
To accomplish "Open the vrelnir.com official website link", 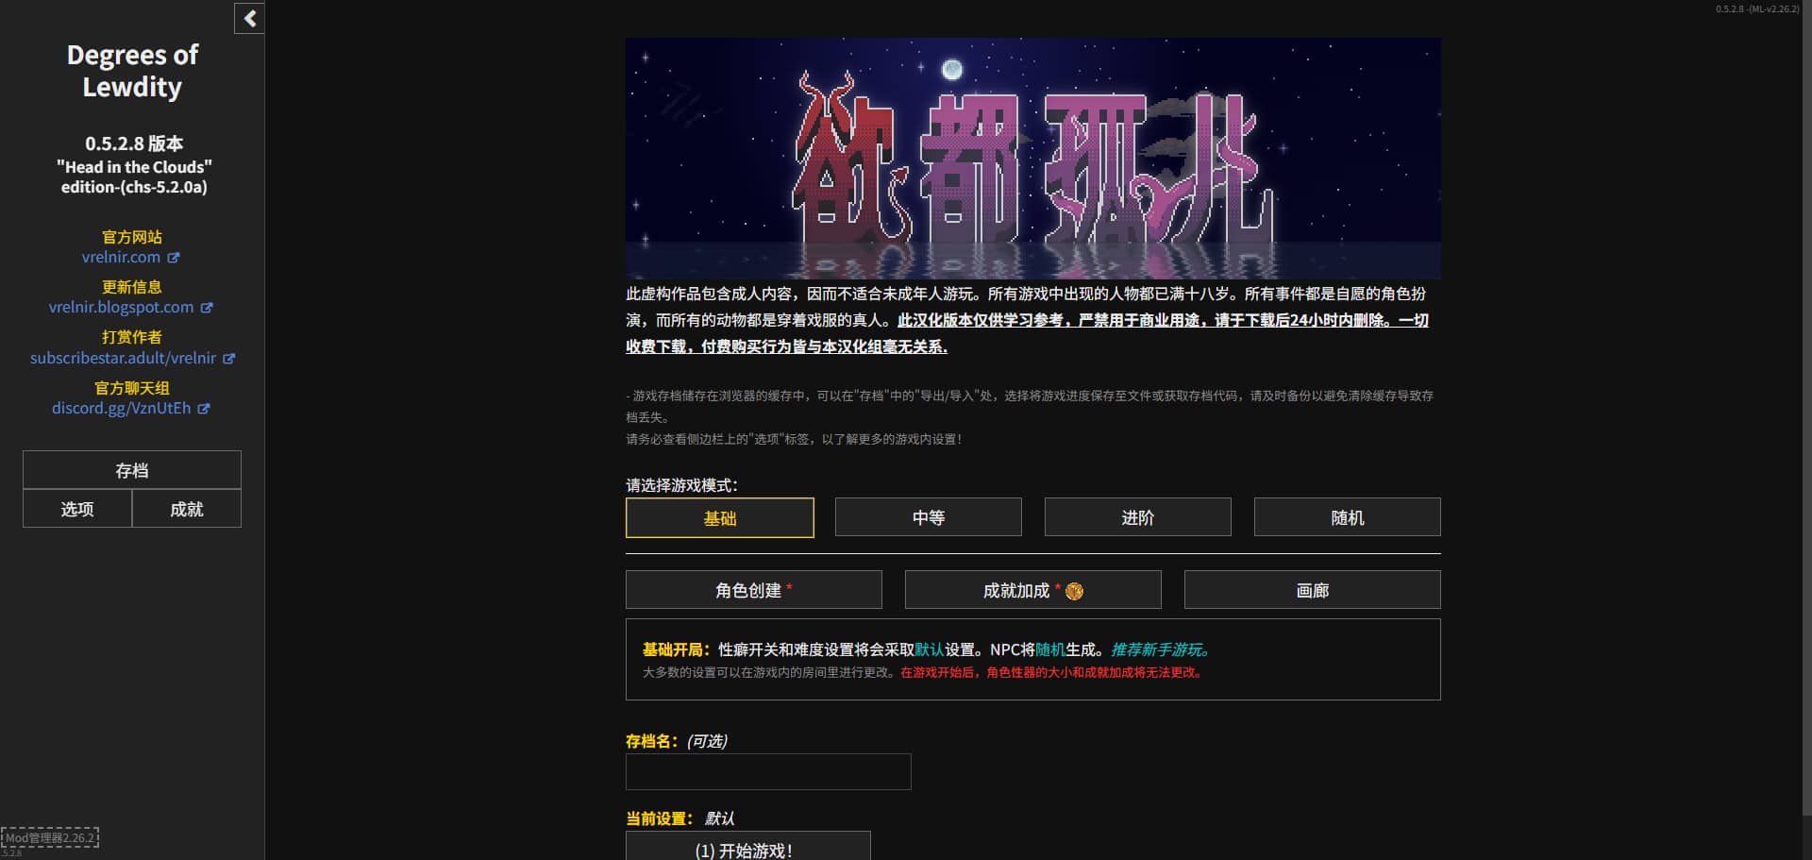I will pyautogui.click(x=121, y=257).
